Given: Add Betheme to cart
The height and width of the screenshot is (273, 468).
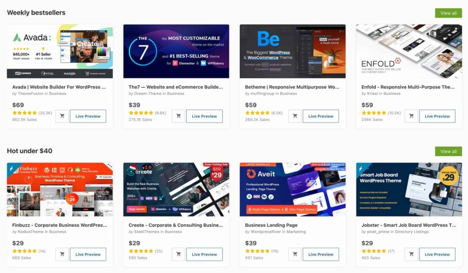Looking at the screenshot, I should 295,116.
